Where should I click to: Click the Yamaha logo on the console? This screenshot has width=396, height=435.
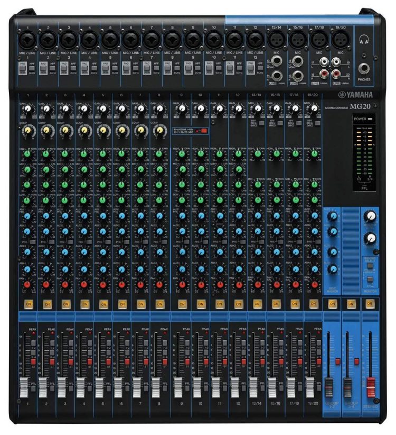355,95
